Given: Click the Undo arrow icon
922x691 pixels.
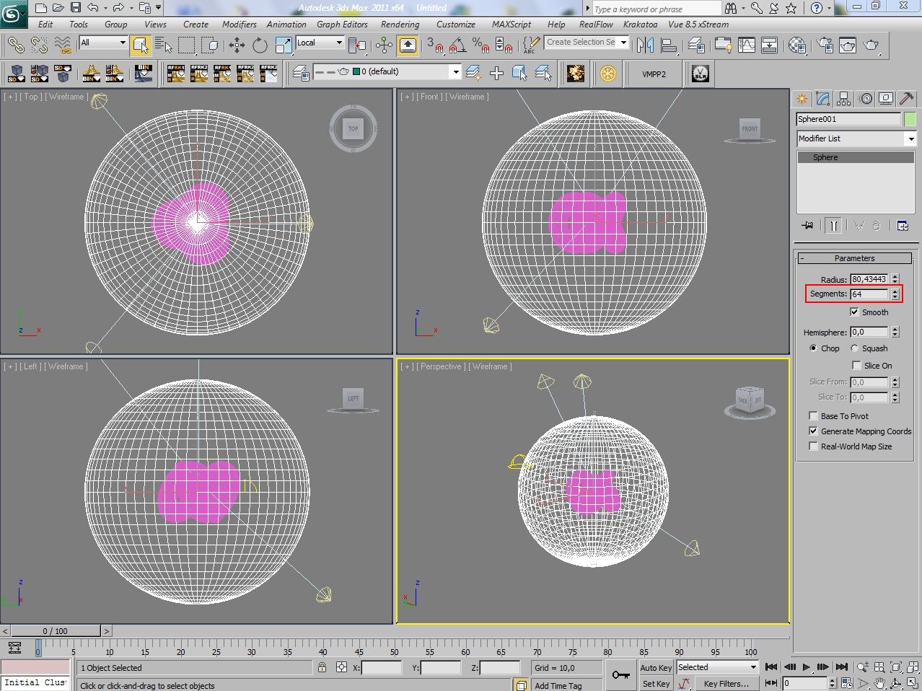Looking at the screenshot, I should click(x=92, y=8).
